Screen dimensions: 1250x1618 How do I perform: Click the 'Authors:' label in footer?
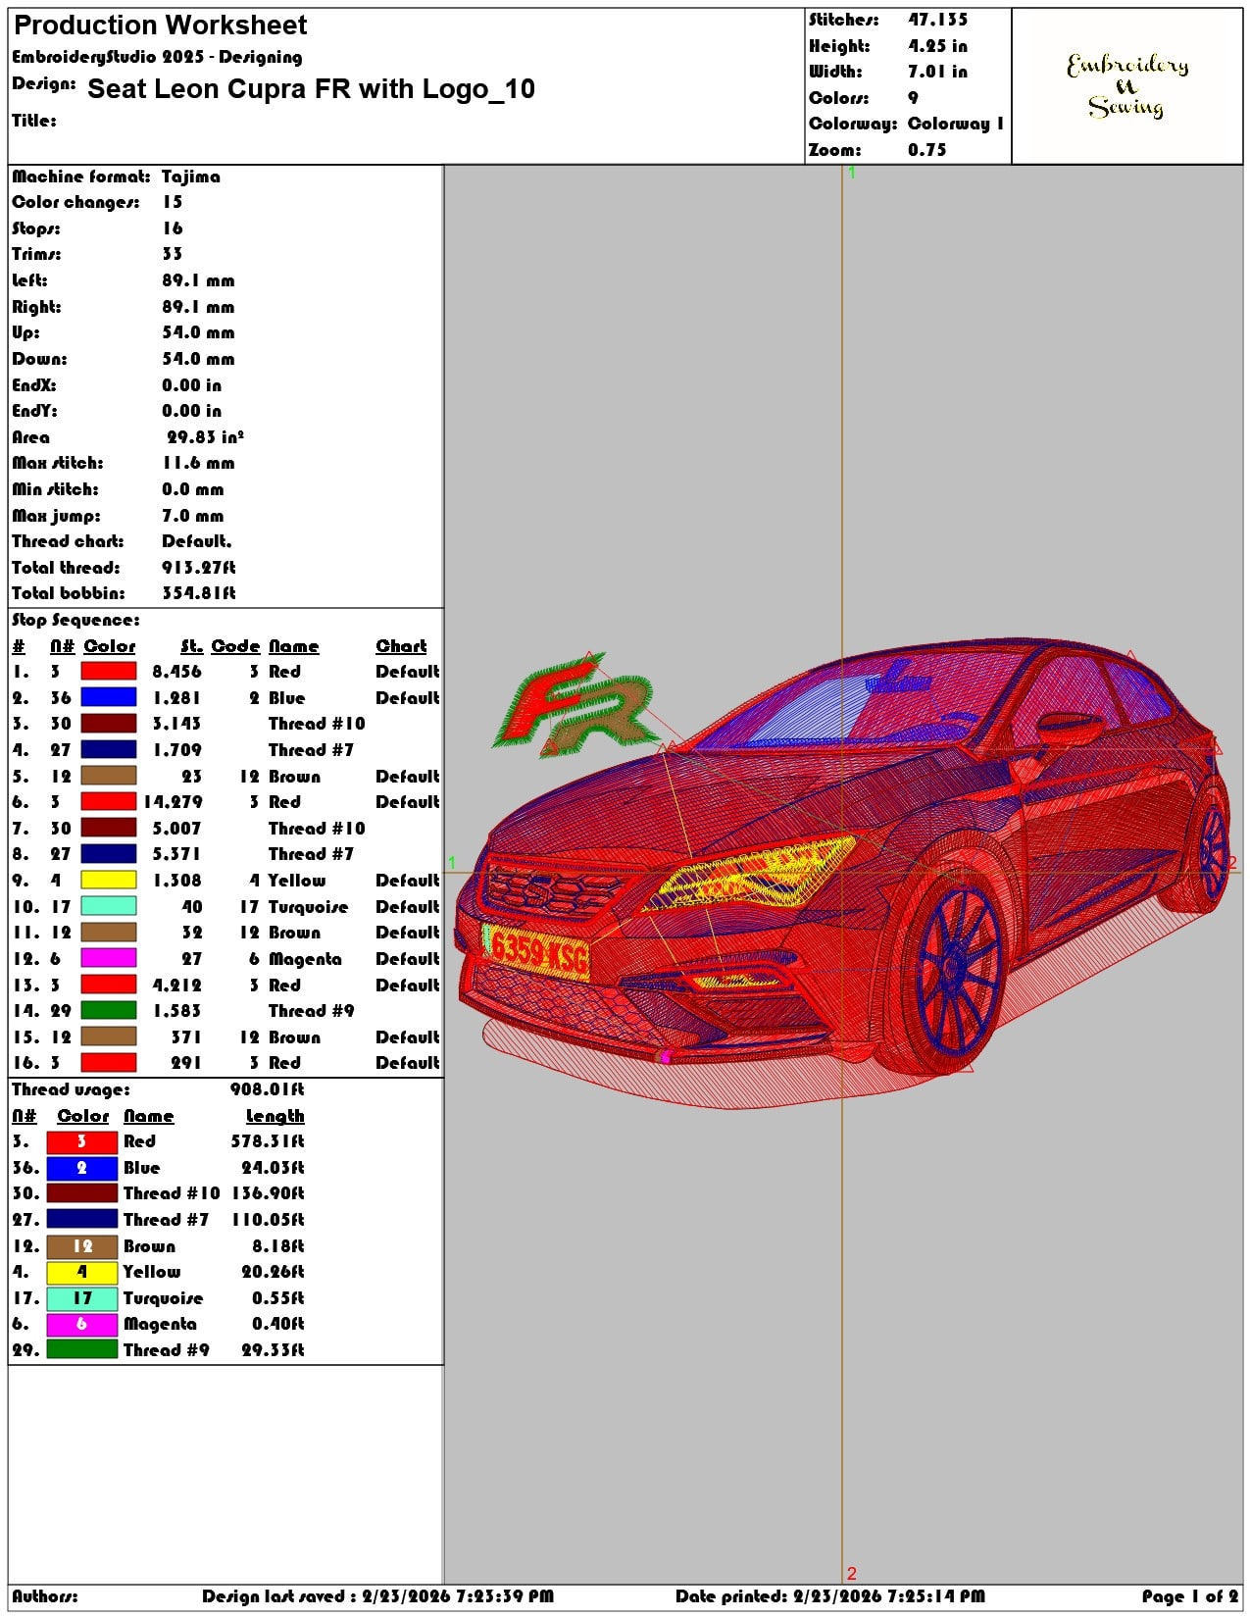[x=45, y=1596]
